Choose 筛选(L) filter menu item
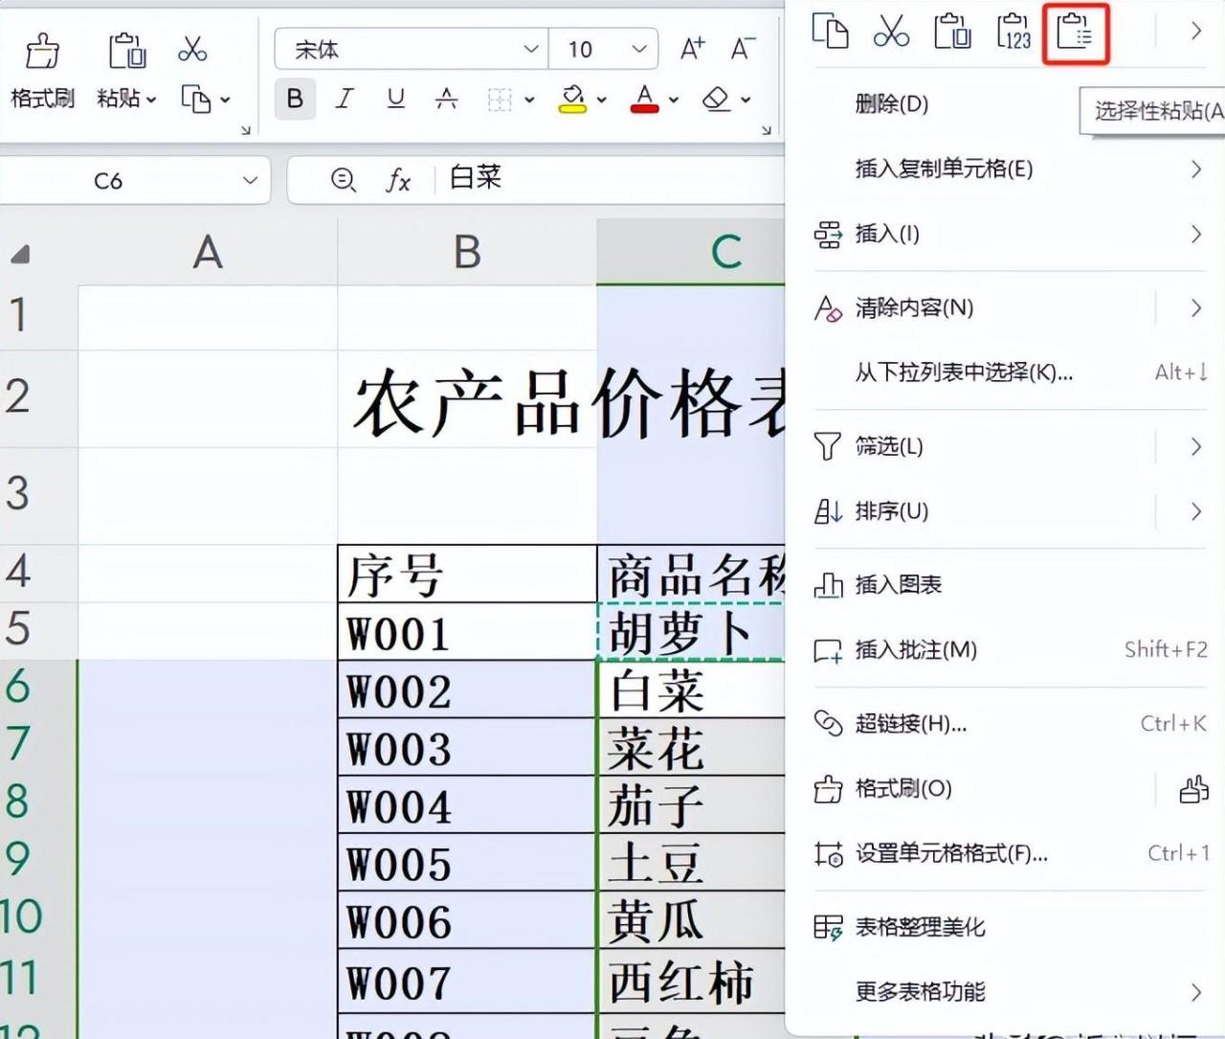Viewport: 1225px width, 1039px height. (1010, 446)
